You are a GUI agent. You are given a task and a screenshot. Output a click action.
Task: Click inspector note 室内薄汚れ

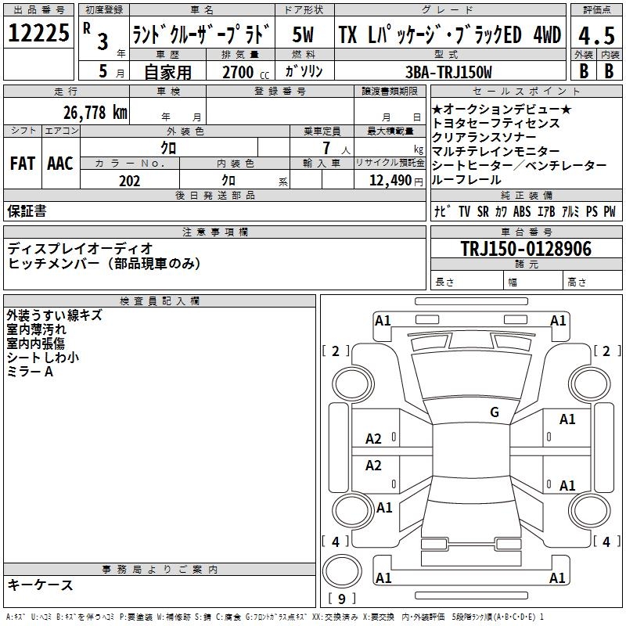point(36,329)
